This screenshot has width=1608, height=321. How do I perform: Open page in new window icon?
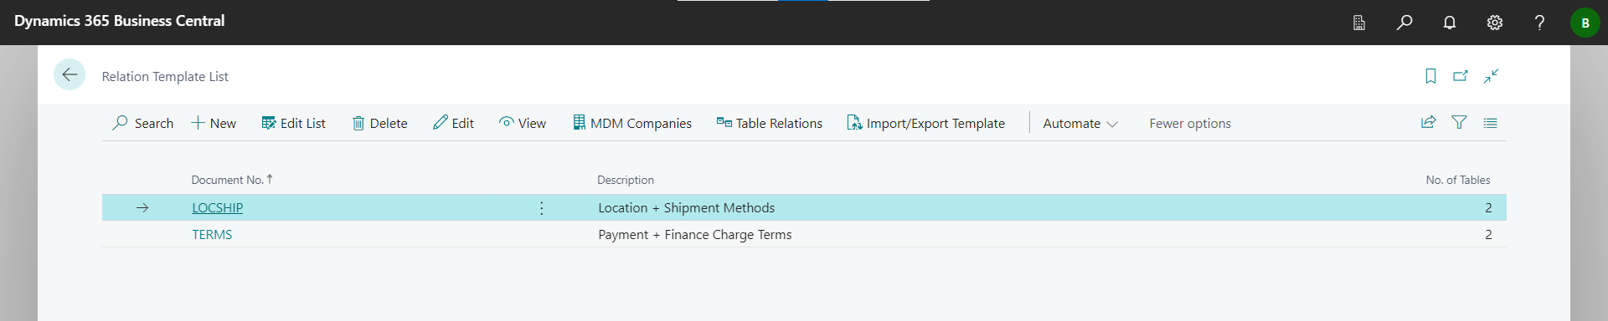tap(1461, 76)
